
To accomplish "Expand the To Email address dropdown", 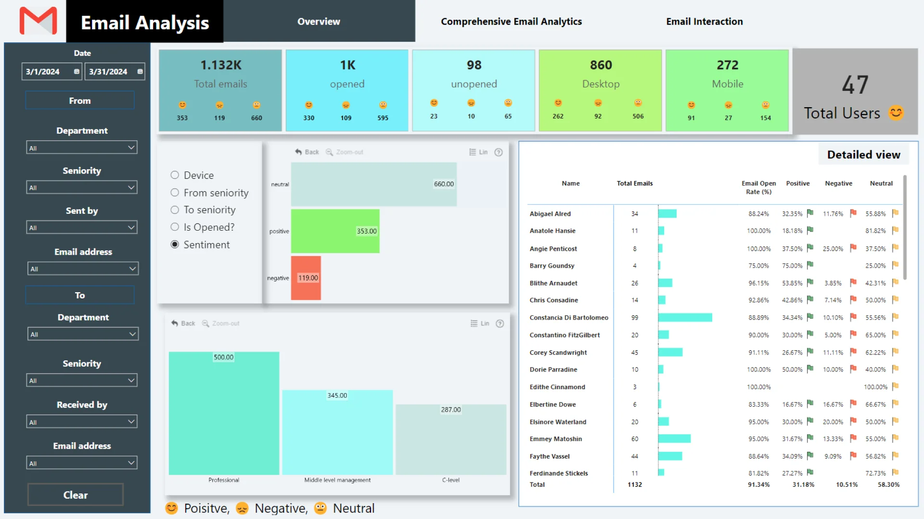I will coord(82,463).
